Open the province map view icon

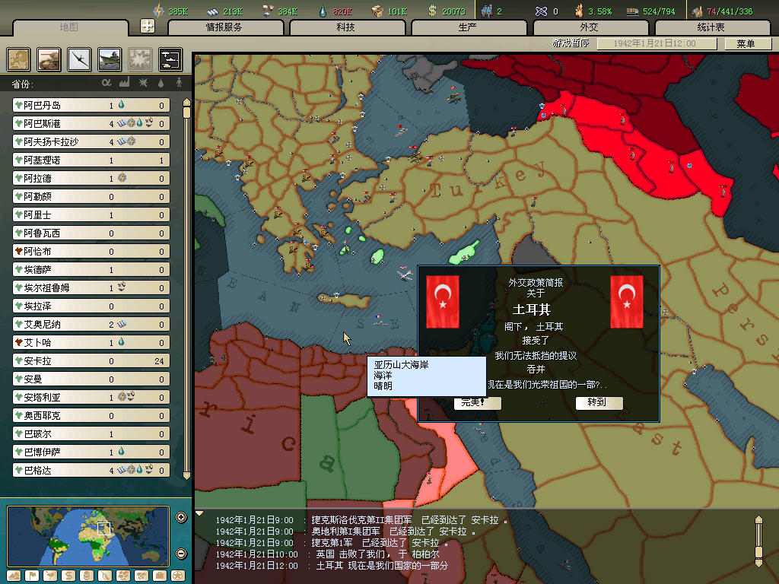[x=18, y=59]
